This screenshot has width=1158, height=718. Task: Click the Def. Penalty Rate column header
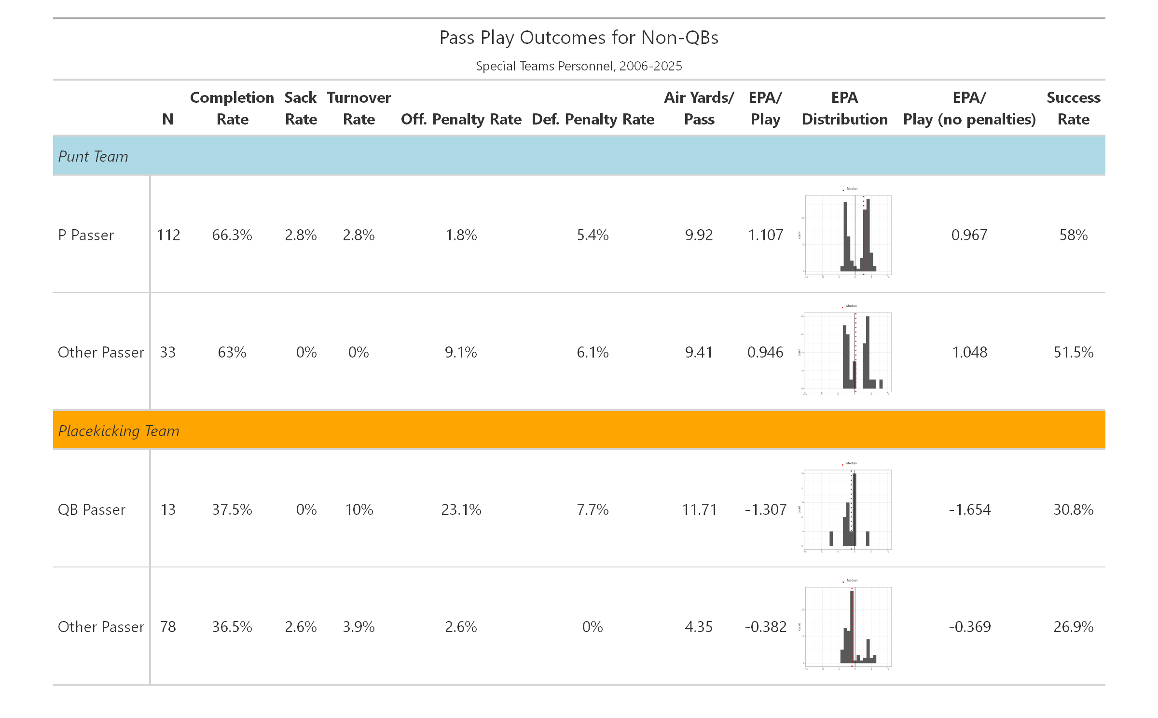pyautogui.click(x=593, y=119)
